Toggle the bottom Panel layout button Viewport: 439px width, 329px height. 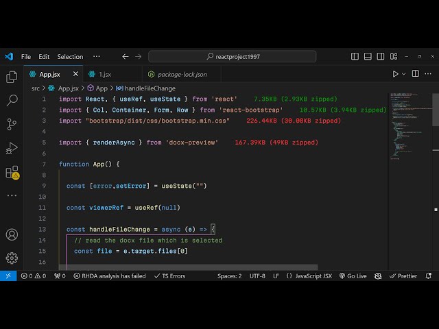point(367,57)
